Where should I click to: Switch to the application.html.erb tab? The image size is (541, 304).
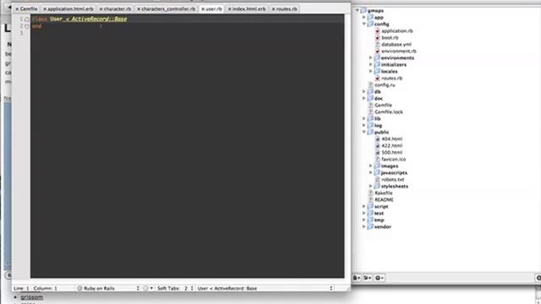[68, 9]
